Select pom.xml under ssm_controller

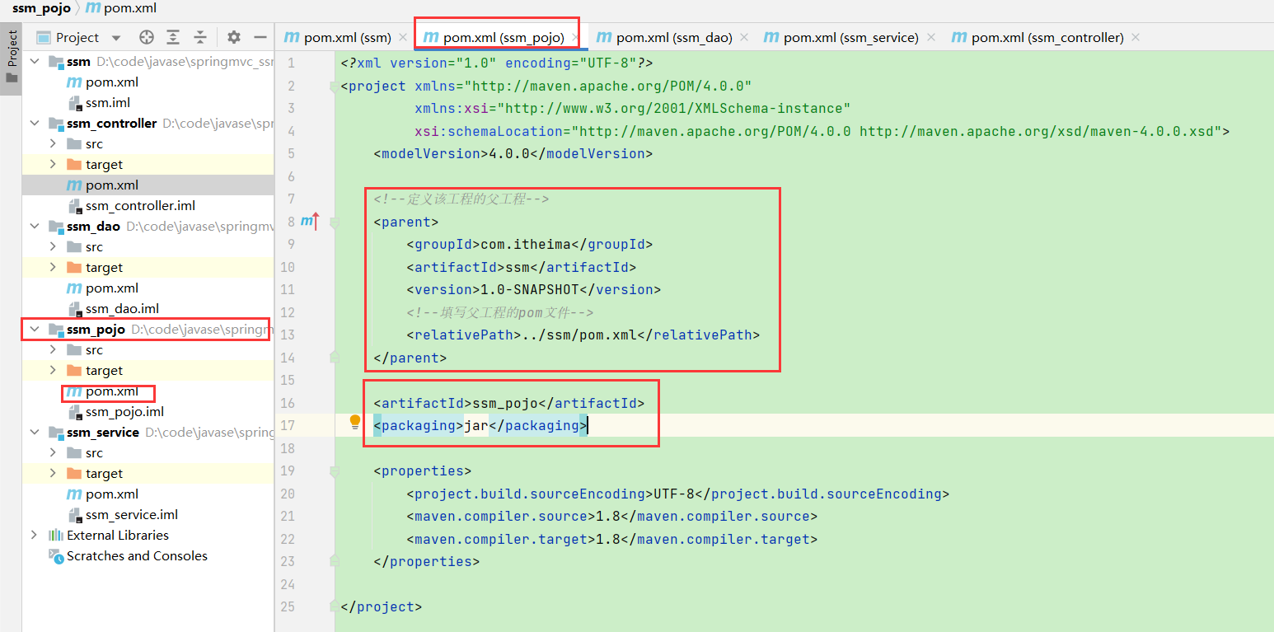click(x=111, y=185)
